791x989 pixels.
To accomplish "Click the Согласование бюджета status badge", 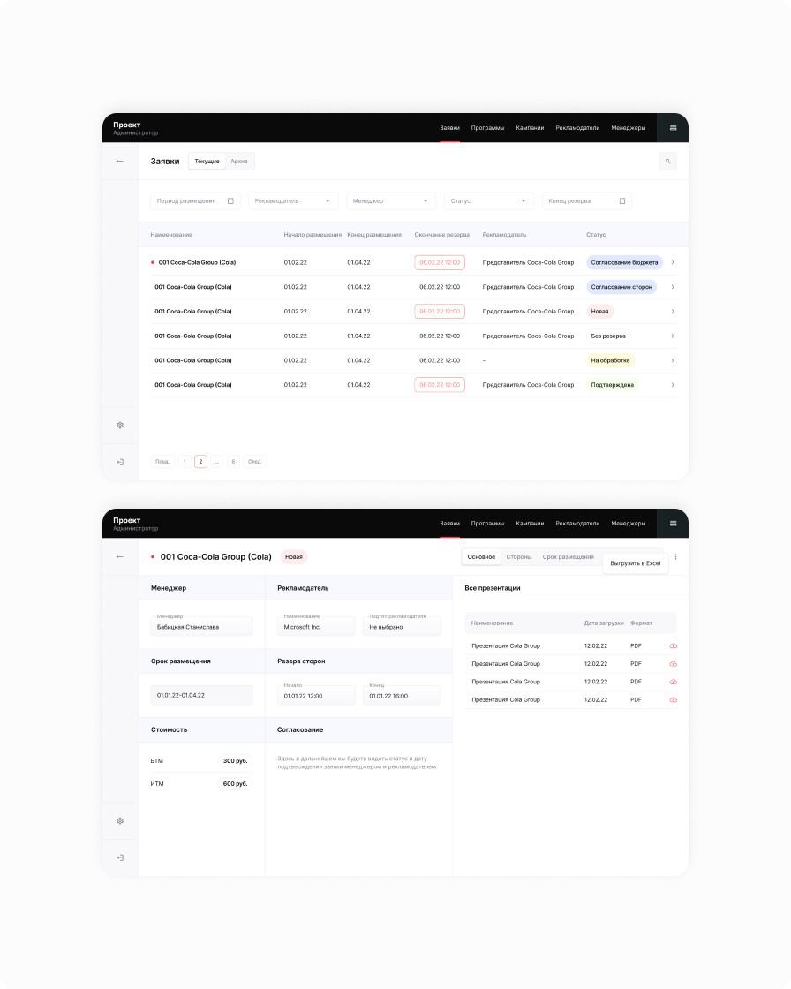I will pyautogui.click(x=624, y=262).
